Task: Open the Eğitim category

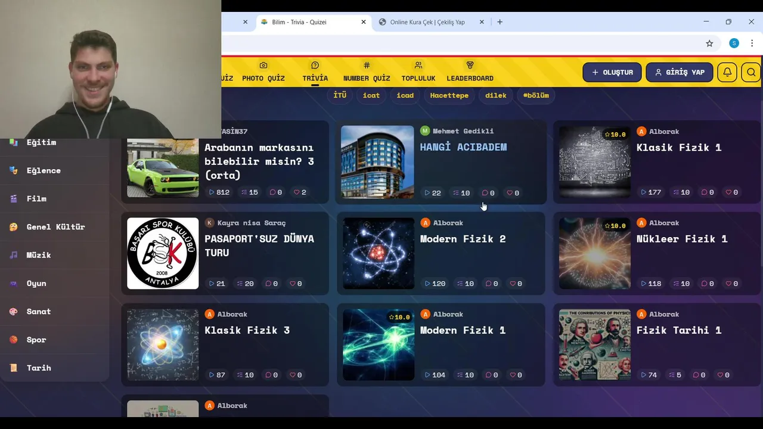Action: [x=41, y=142]
